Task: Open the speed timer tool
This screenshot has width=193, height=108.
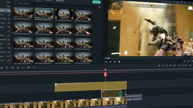Action: pyautogui.click(x=13, y=68)
